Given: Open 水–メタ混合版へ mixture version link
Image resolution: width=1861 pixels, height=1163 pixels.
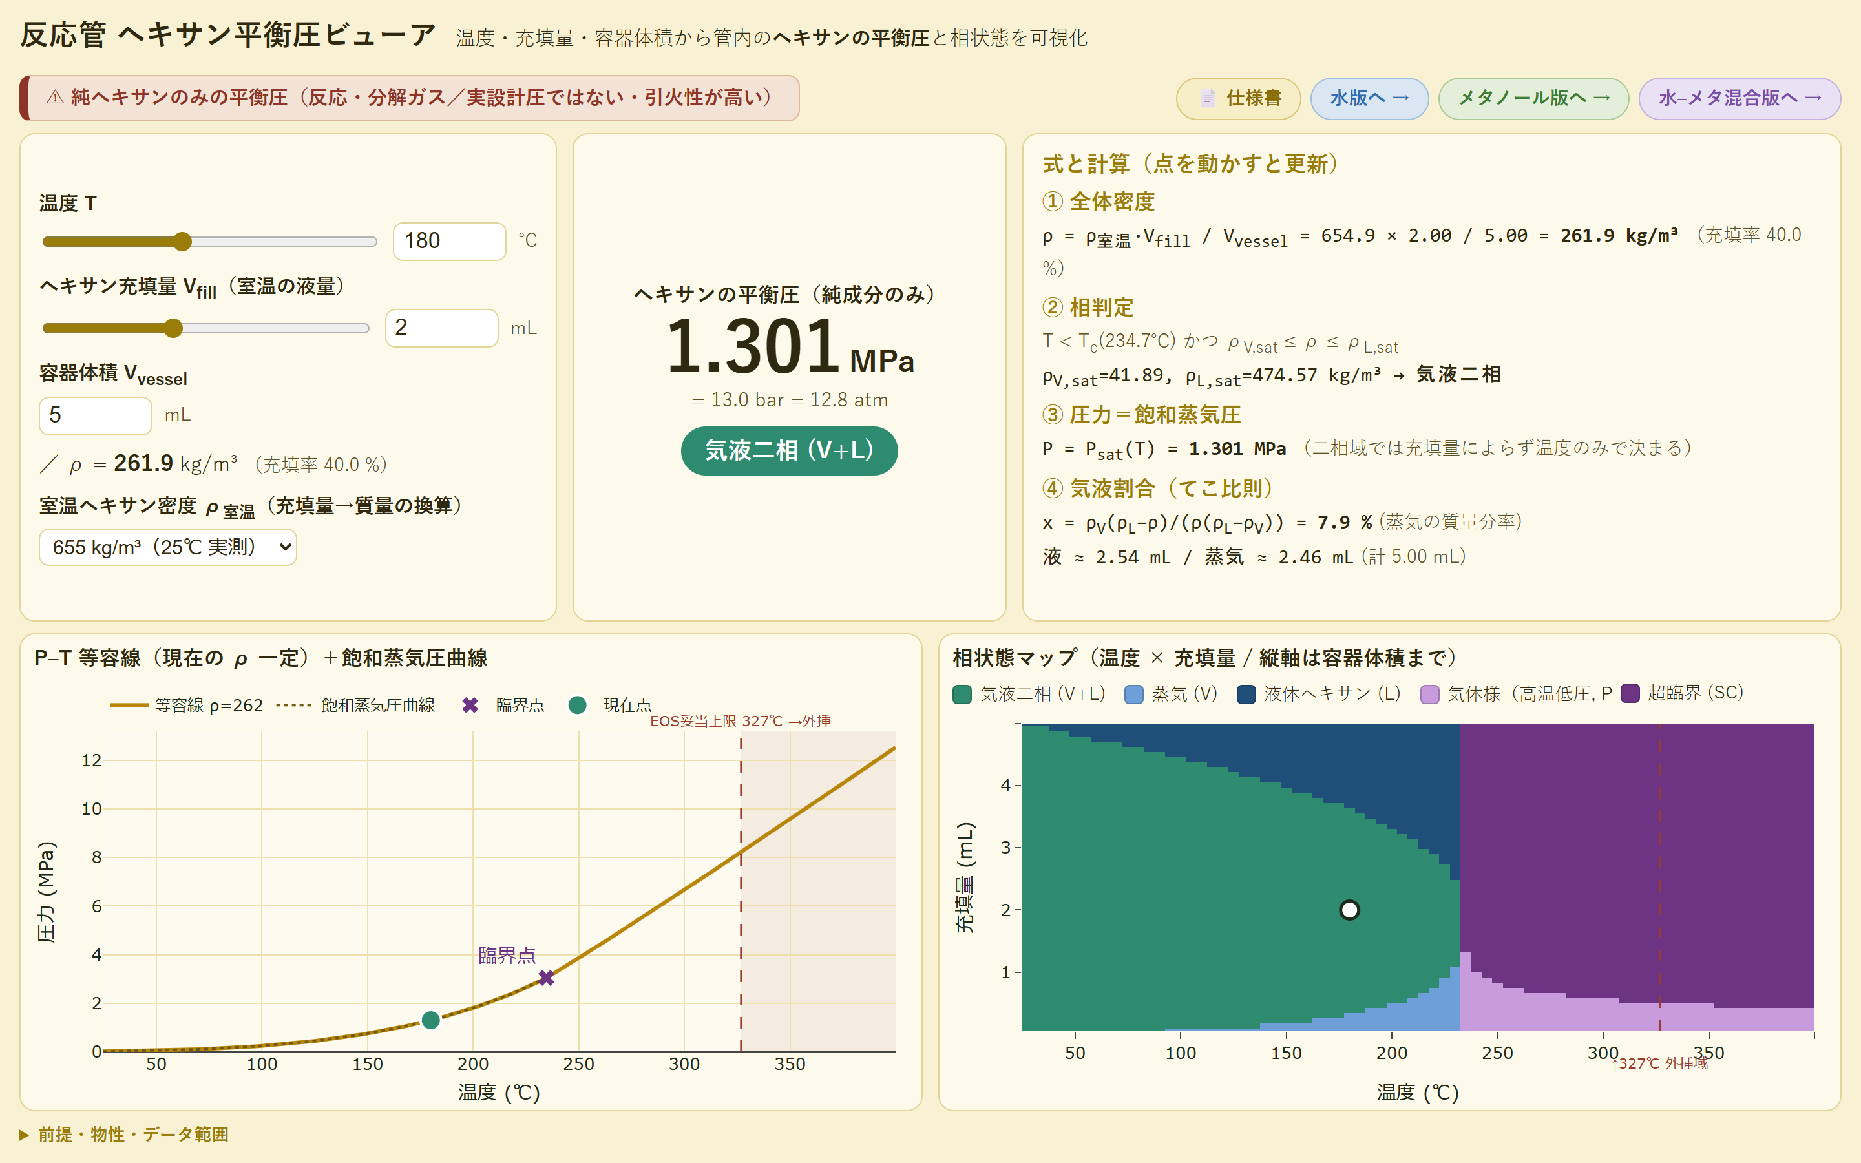Looking at the screenshot, I should pyautogui.click(x=1740, y=98).
